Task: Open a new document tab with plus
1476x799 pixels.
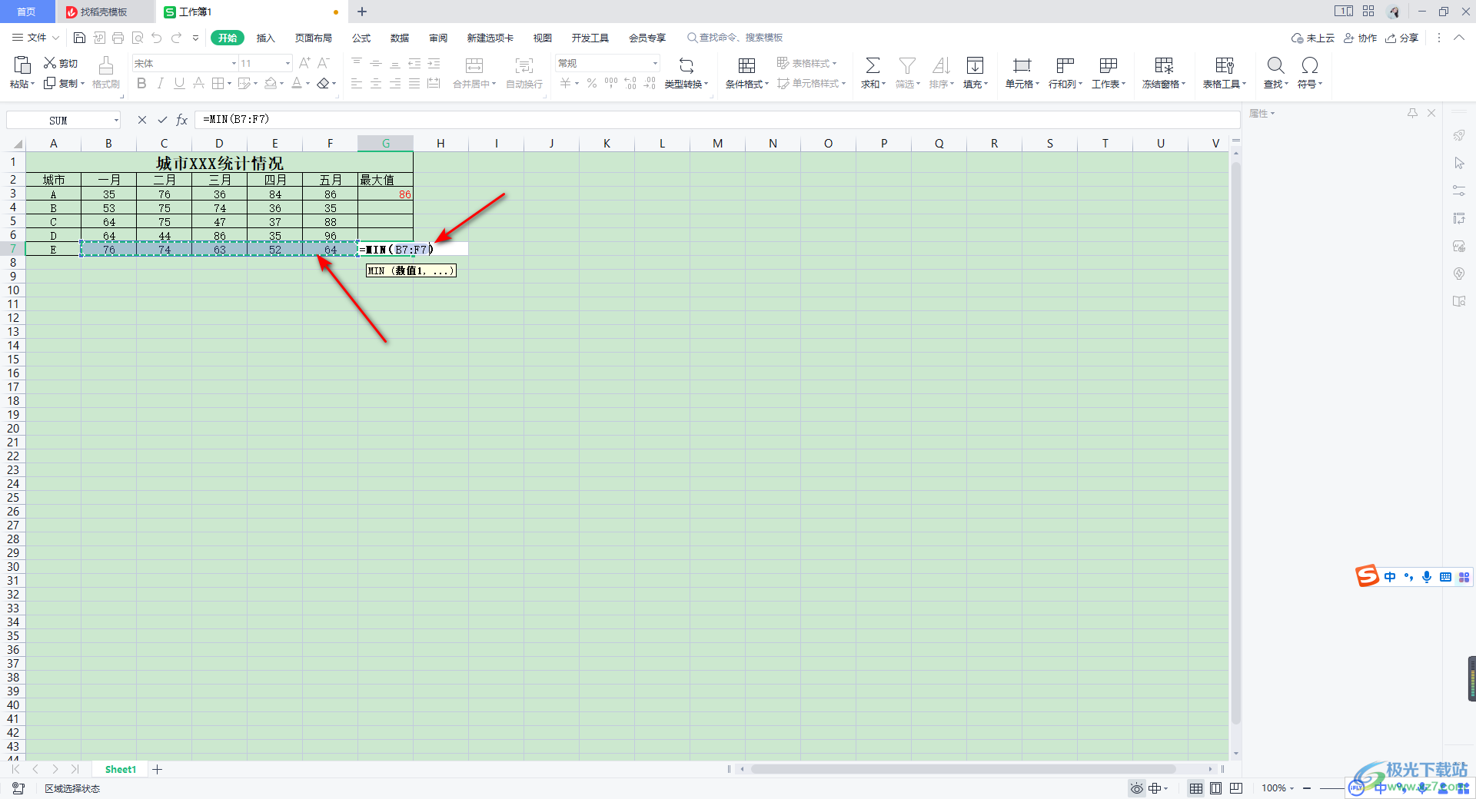Action: pos(362,12)
